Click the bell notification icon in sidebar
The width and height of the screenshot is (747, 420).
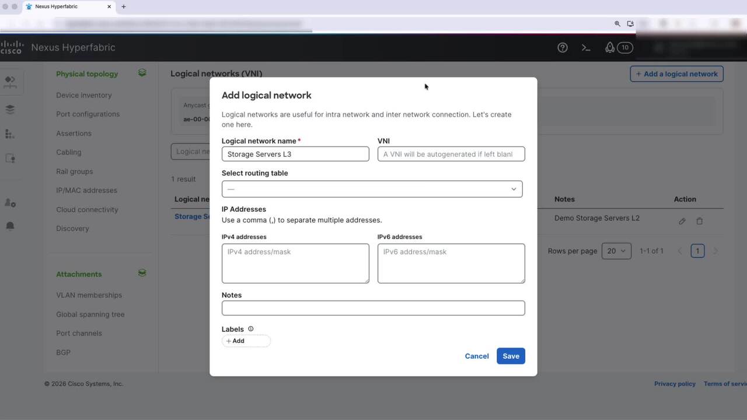[10, 226]
